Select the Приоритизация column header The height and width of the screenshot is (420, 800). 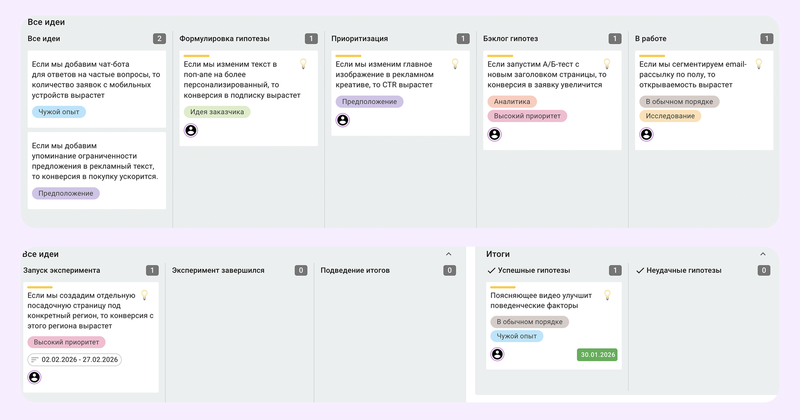click(360, 38)
